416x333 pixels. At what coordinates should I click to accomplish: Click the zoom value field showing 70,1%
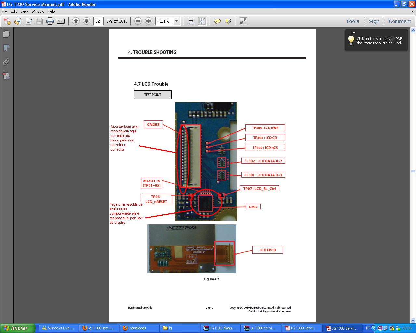[164, 21]
